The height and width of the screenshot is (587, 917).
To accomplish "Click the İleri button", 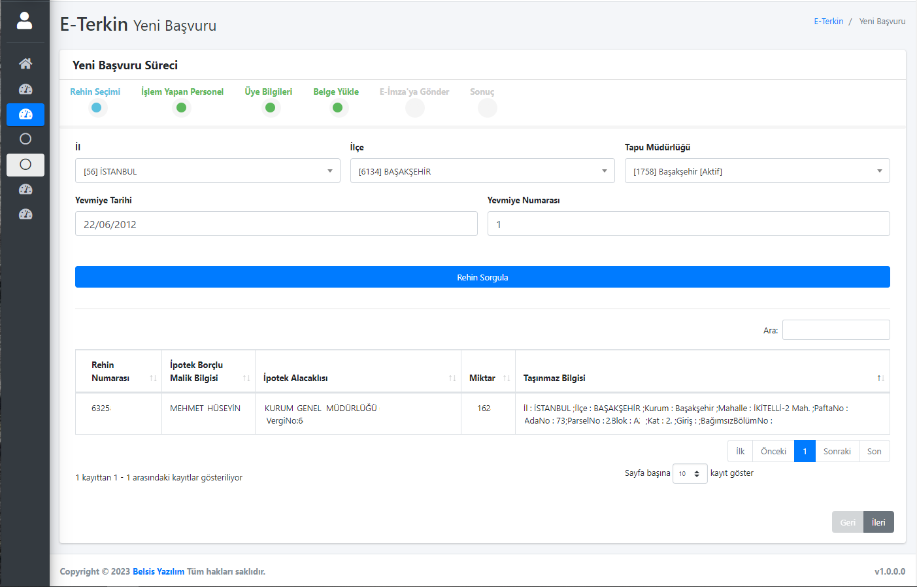I will click(878, 522).
